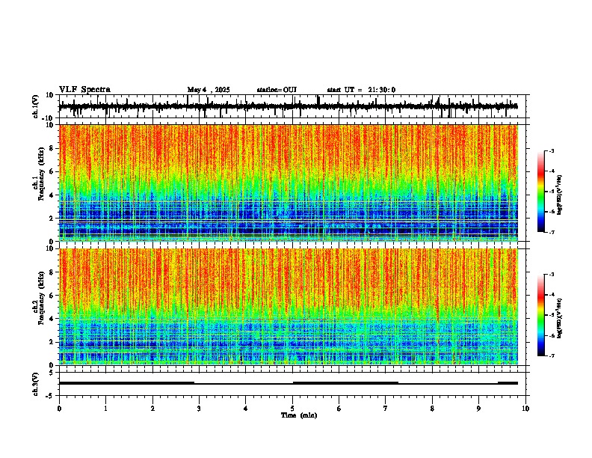Select the 'May 4, 2025' date text
The image size is (592, 458).
point(209,90)
